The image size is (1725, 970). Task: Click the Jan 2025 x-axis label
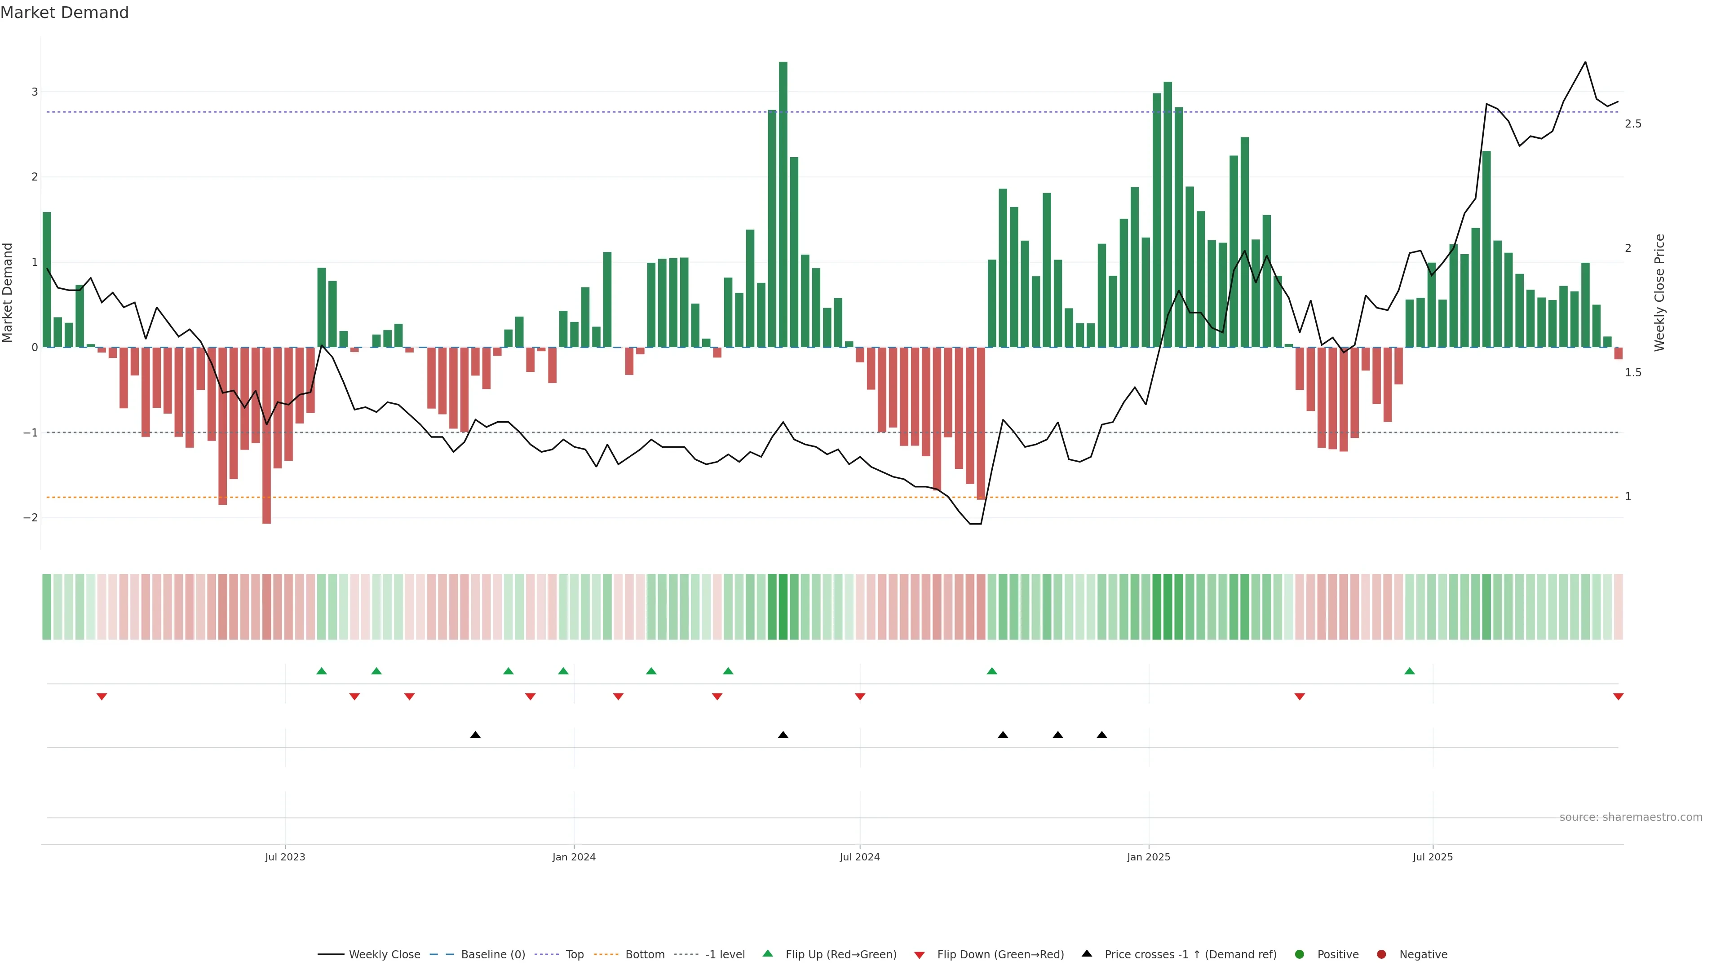tap(1149, 857)
